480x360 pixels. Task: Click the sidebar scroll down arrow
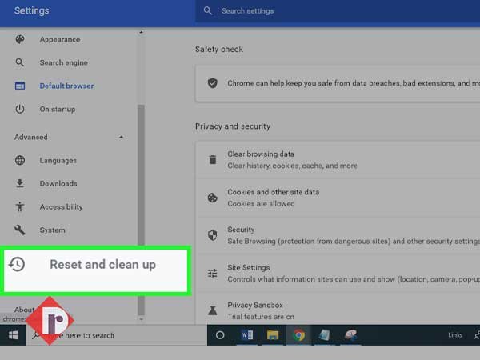tap(141, 319)
